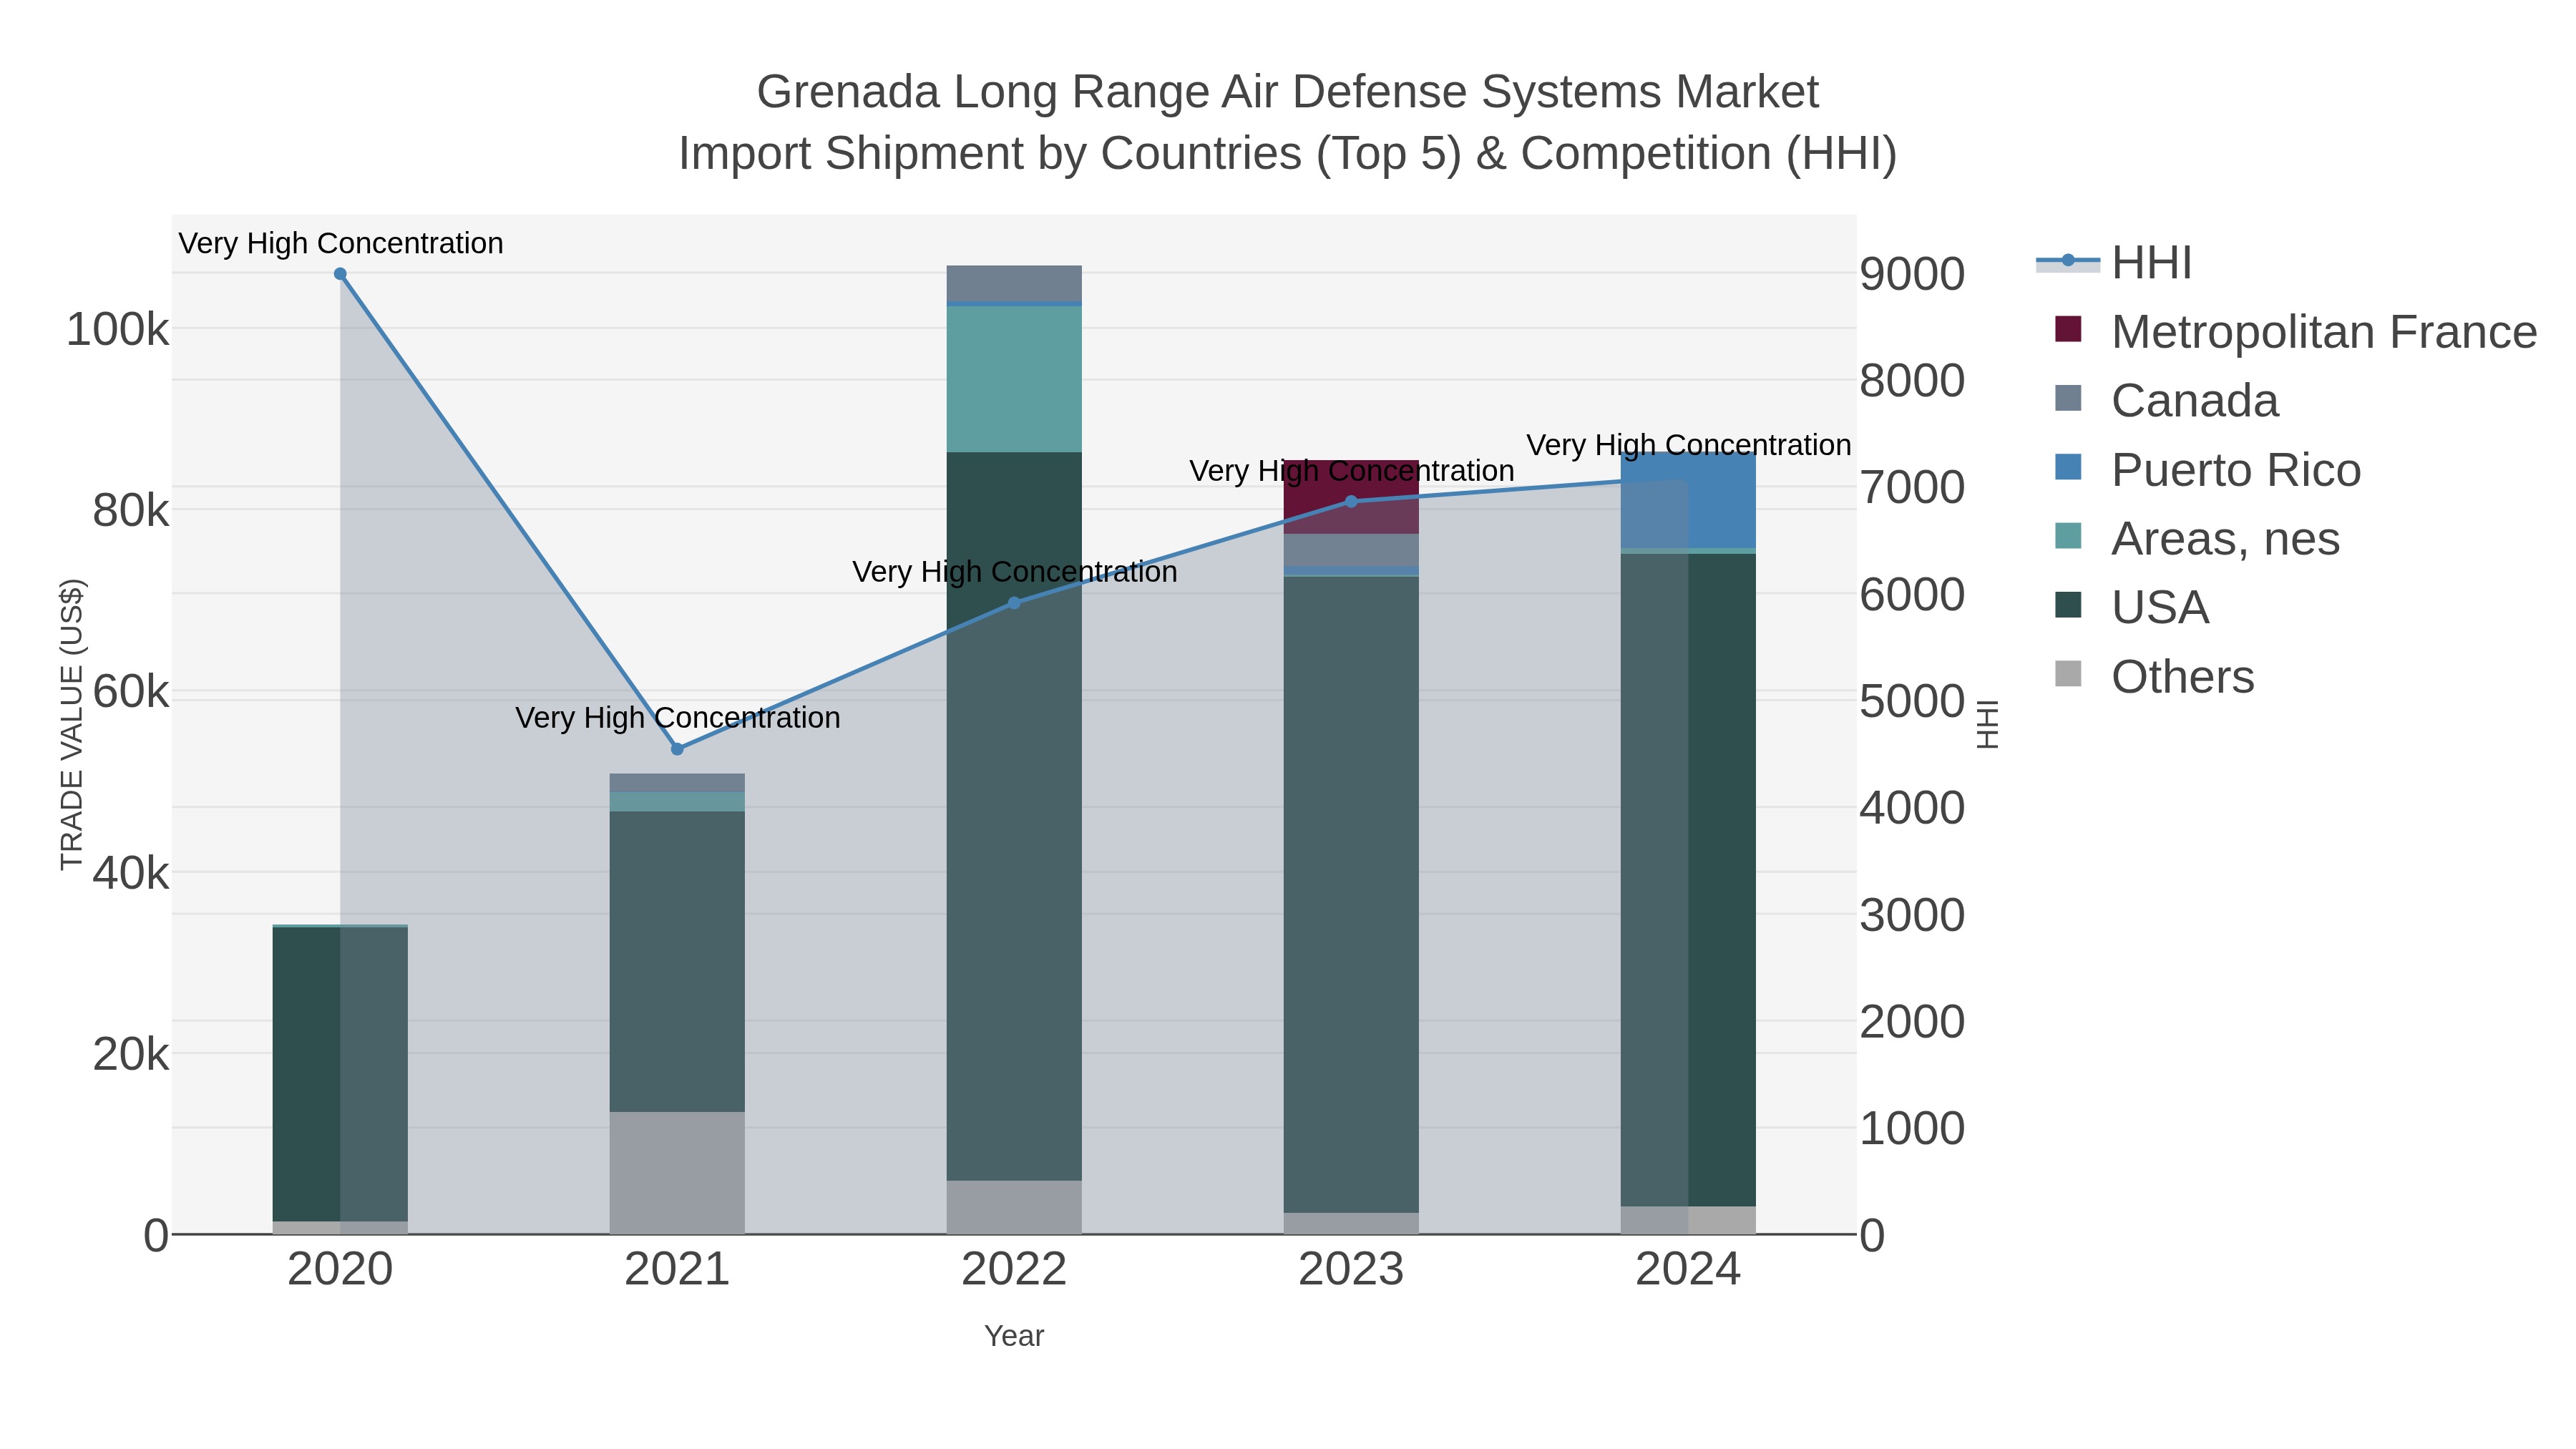Screen dimensions: 2576x1449
Task: Click the 2023 USA bar segment
Action: pos(1351,895)
